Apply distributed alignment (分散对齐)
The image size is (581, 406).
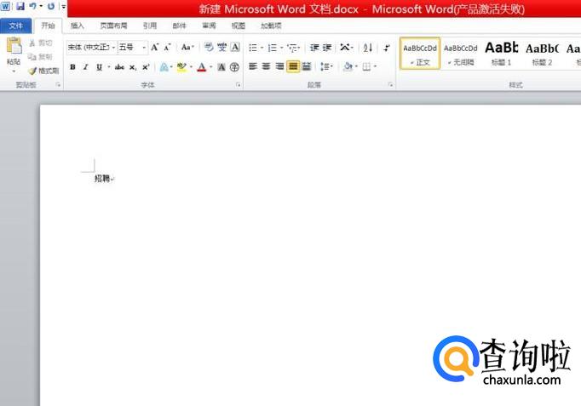click(307, 66)
